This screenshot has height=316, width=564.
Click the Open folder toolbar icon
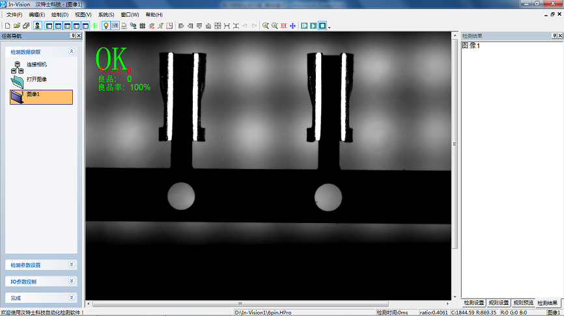[x=17, y=26]
